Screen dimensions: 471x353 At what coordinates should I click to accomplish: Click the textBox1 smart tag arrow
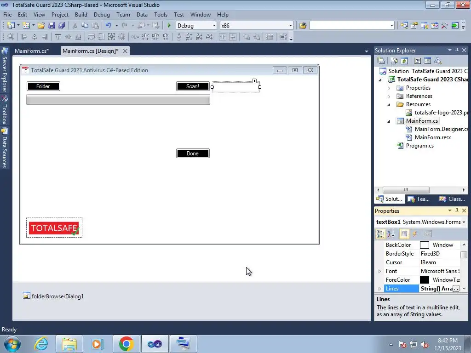pos(254,81)
